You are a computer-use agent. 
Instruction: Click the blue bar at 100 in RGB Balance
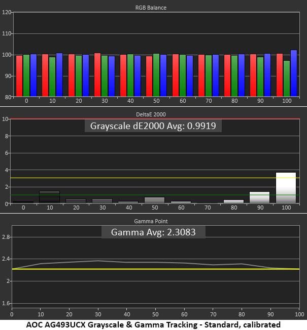coord(294,73)
